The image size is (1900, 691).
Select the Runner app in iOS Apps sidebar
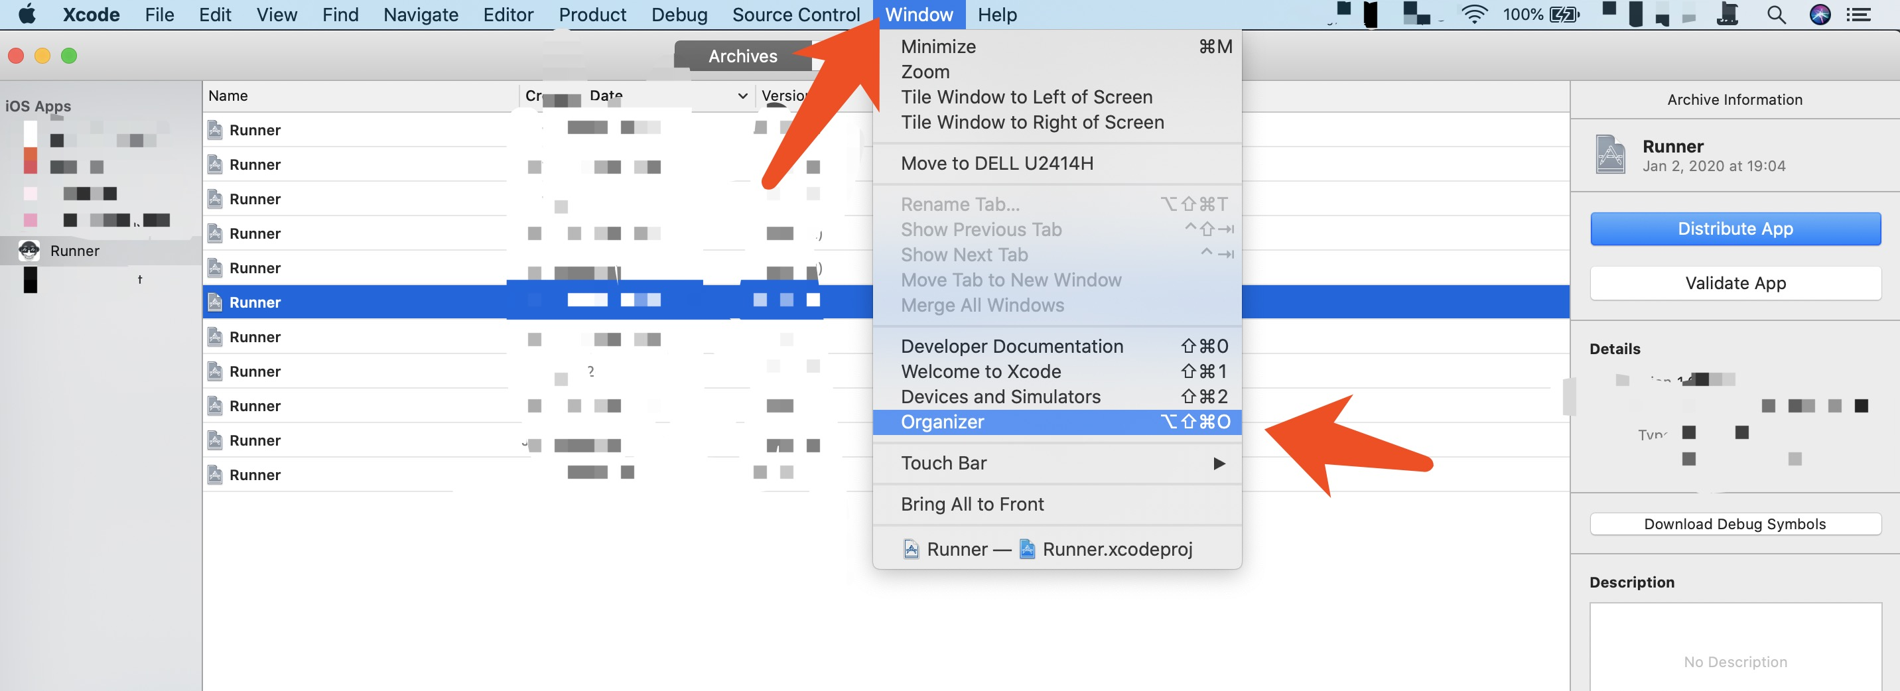[100, 251]
